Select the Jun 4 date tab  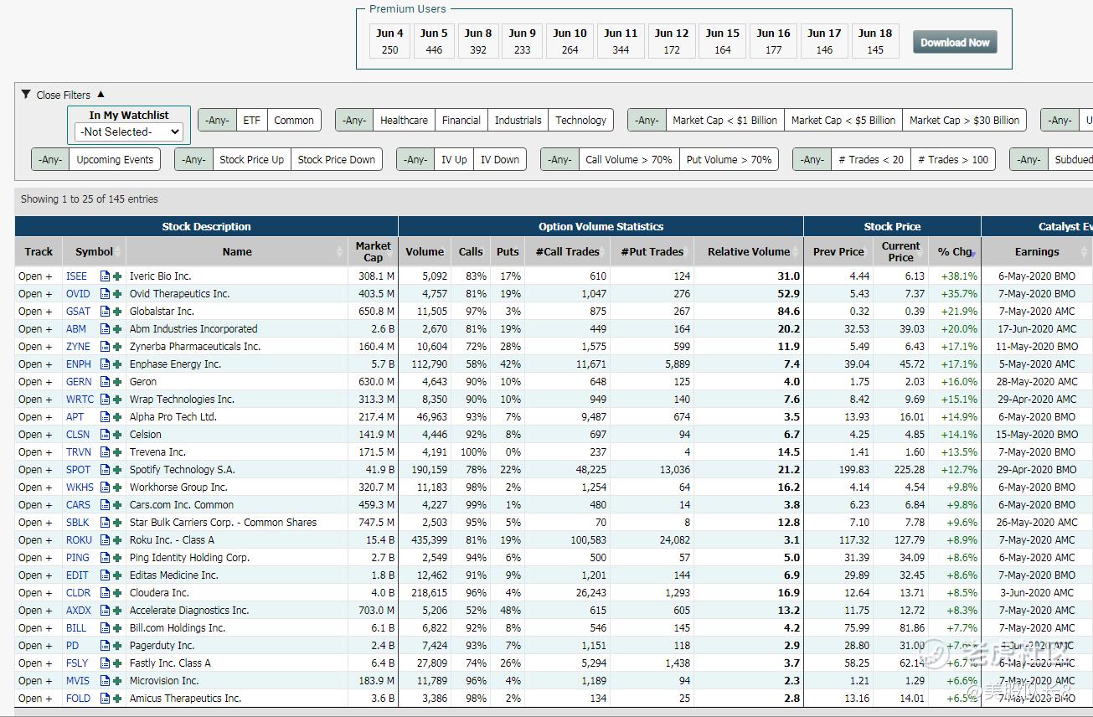pos(389,41)
